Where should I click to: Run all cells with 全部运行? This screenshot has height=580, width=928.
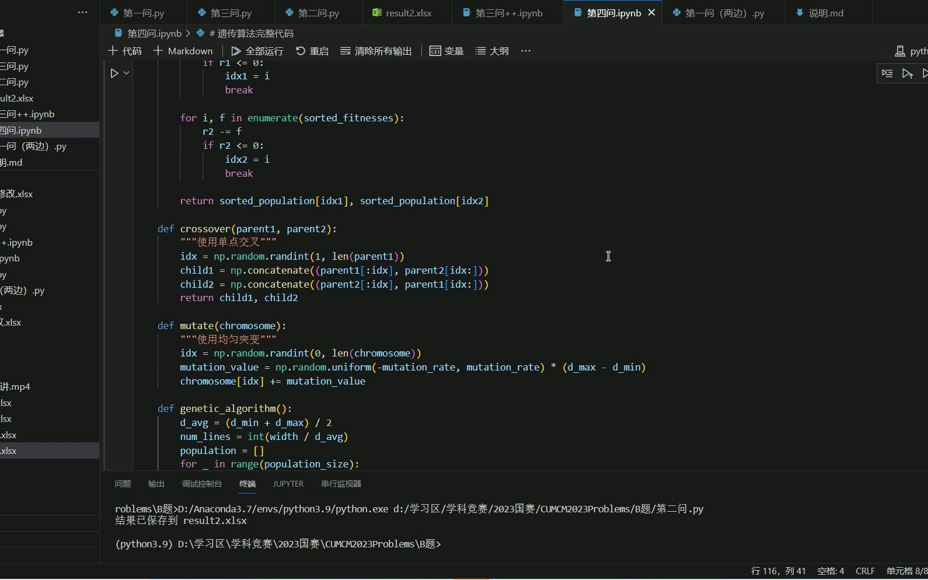point(257,51)
